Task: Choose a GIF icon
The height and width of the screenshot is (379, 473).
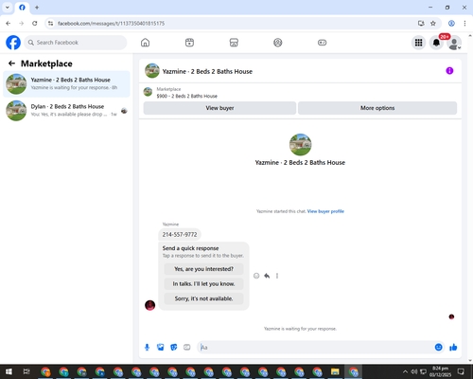Action: coord(187,348)
